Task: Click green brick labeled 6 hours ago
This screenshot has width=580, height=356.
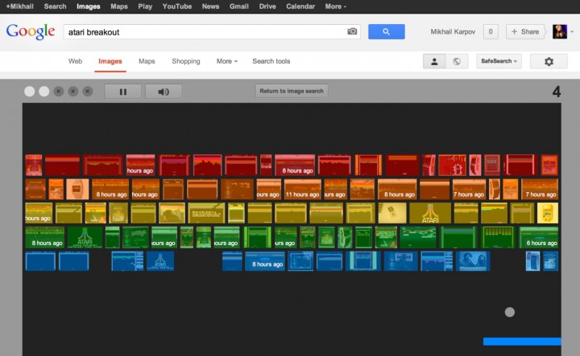Action: point(539,237)
